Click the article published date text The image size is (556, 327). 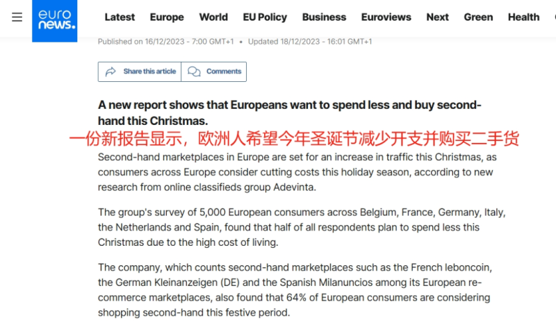tap(165, 42)
